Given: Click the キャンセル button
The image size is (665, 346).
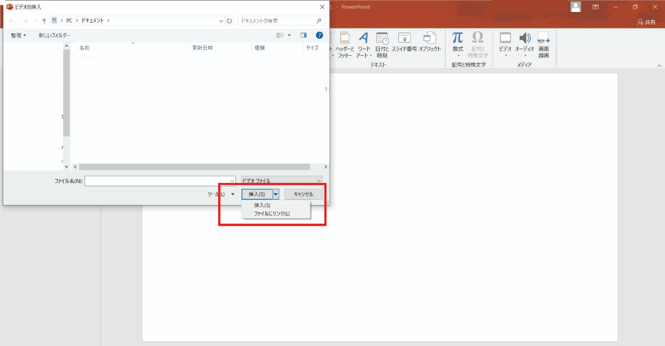Looking at the screenshot, I should pos(304,194).
